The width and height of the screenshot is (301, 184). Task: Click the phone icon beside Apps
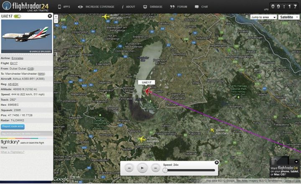(x=59, y=7)
